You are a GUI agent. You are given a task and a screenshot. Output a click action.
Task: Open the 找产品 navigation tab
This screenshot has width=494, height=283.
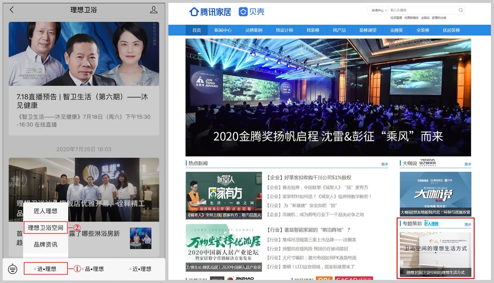tap(339, 30)
